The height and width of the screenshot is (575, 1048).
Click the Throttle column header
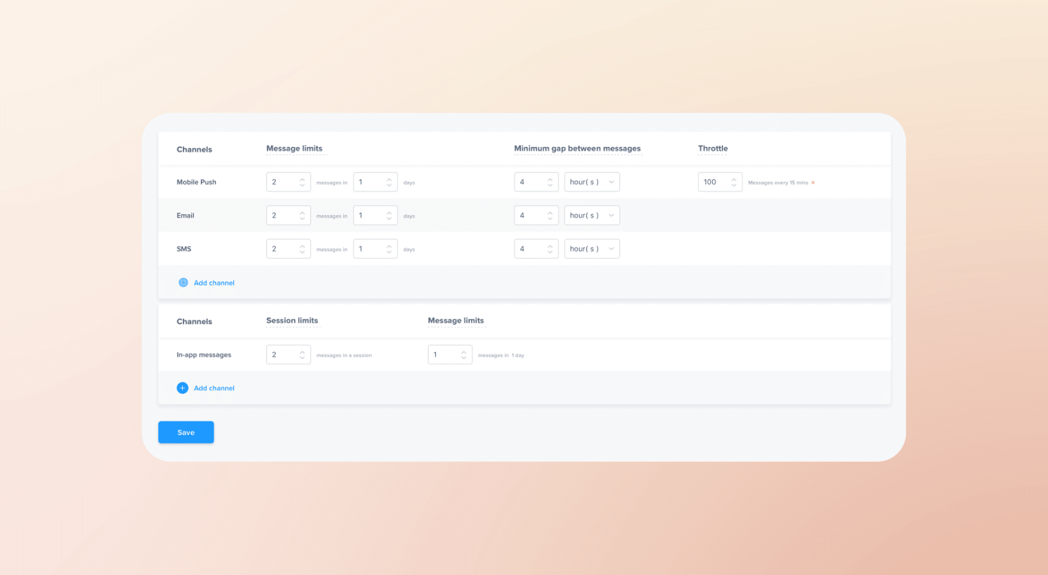point(713,148)
